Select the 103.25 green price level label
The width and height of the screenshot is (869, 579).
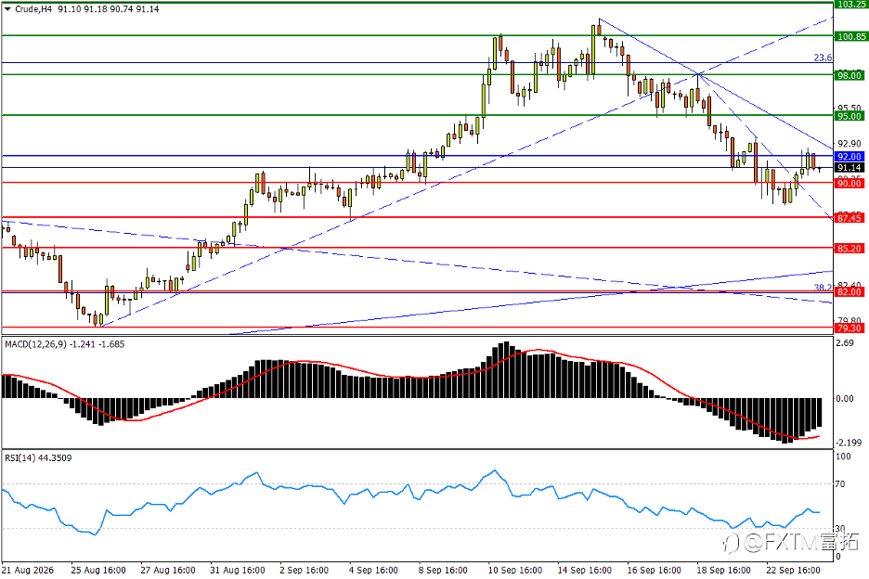point(851,4)
